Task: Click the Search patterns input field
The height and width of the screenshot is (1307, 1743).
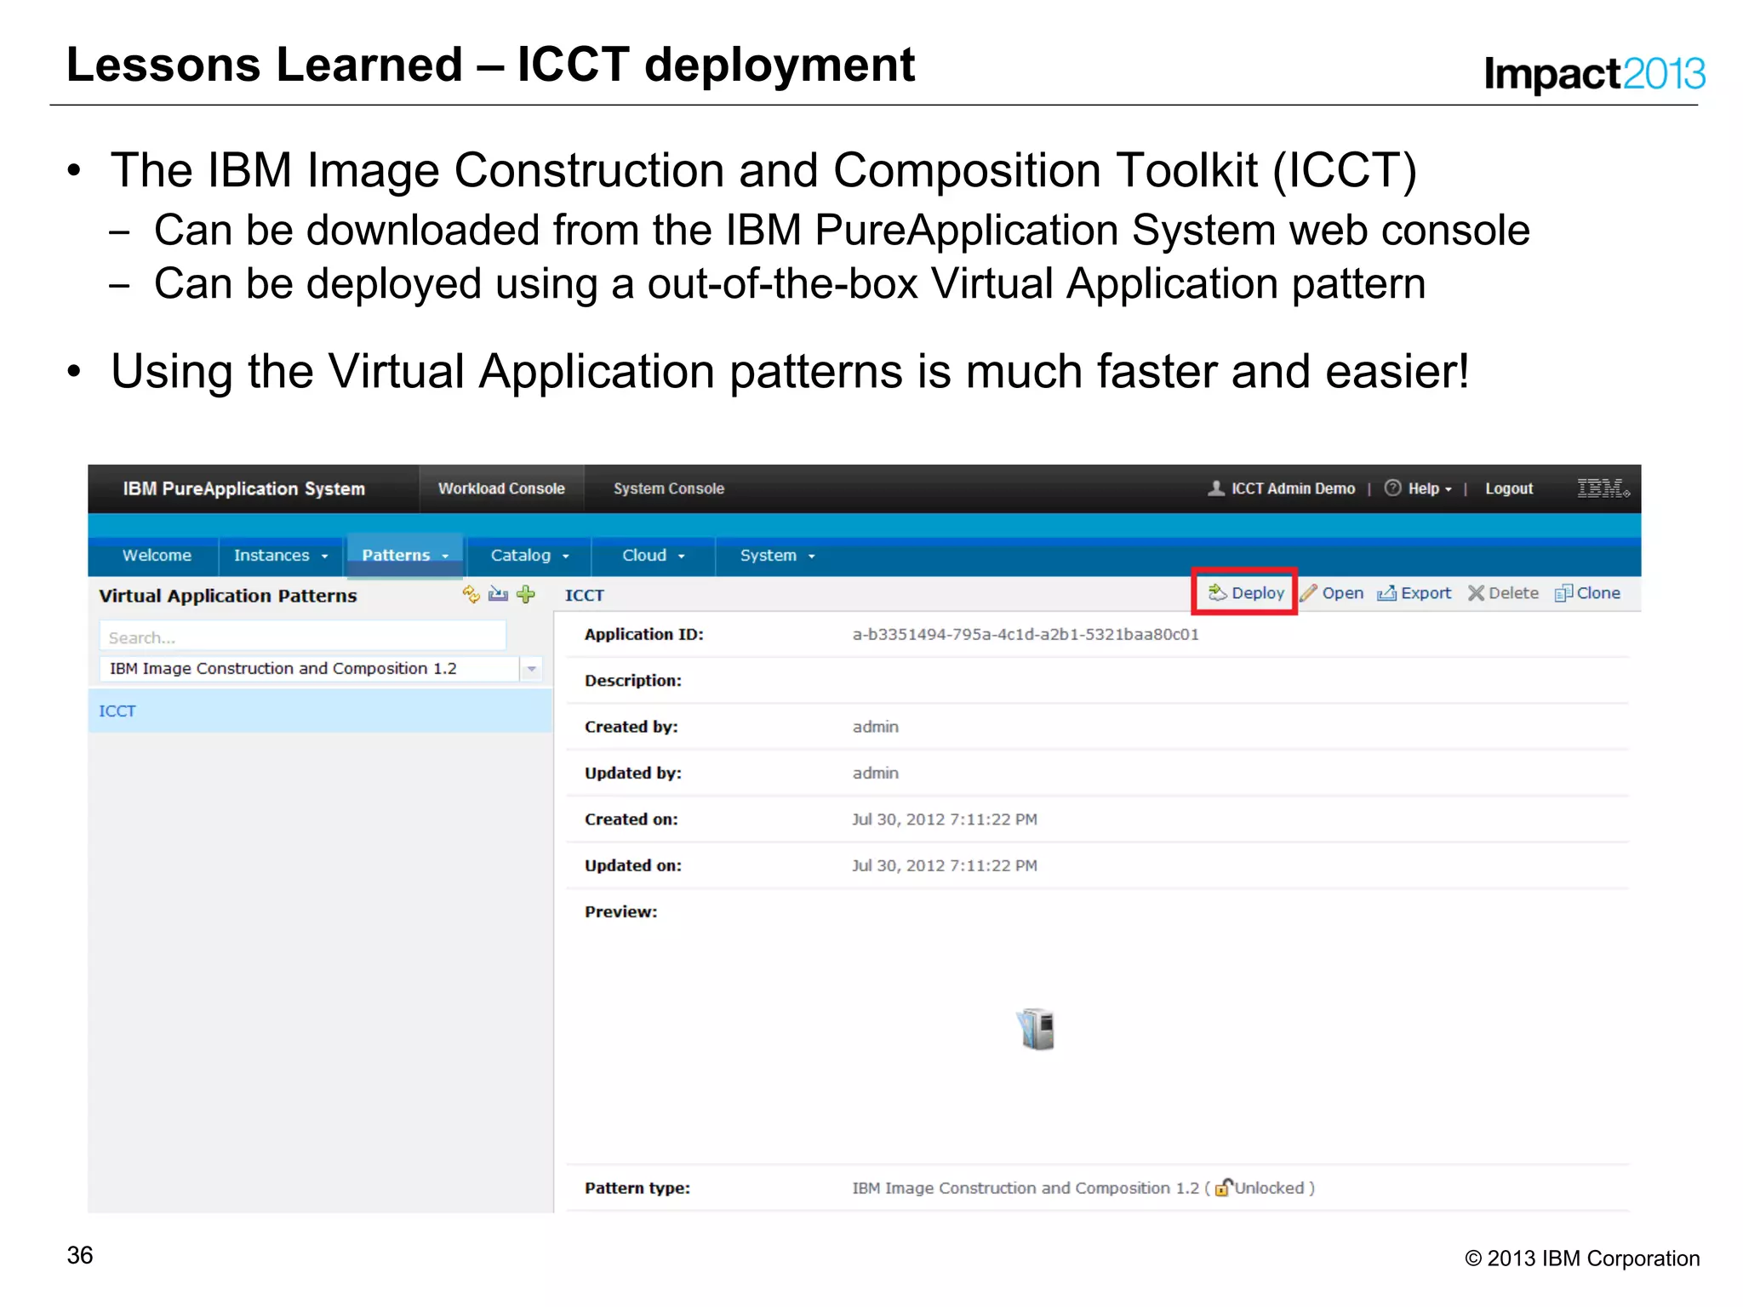Action: 303,636
